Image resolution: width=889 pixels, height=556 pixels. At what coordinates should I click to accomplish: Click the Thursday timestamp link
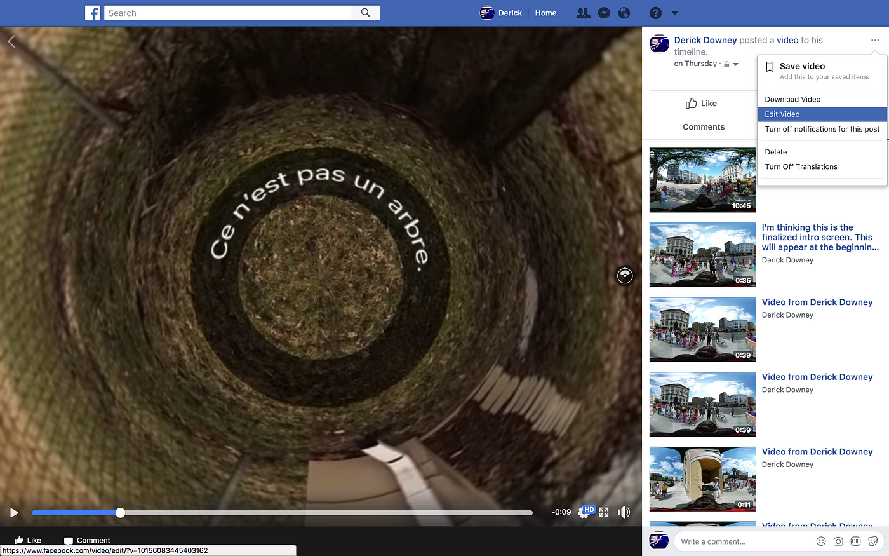tap(695, 64)
